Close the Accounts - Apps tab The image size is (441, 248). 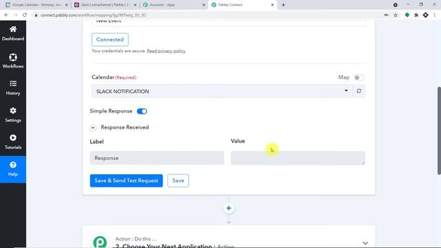pos(204,5)
